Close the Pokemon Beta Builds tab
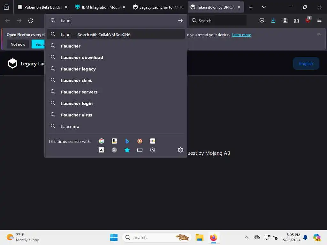This screenshot has height=245, width=327. pyautogui.click(x=66, y=7)
